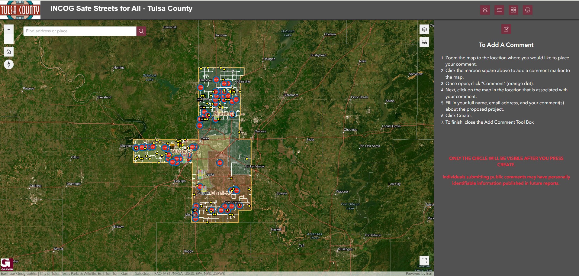Zoom out on the map
The height and width of the screenshot is (276, 579).
(9, 39)
